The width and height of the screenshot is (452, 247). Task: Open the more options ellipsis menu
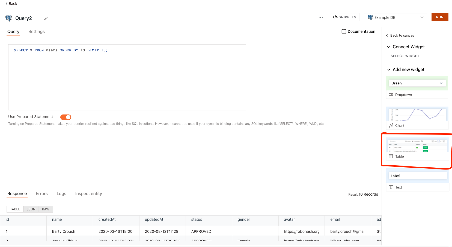pos(320,17)
